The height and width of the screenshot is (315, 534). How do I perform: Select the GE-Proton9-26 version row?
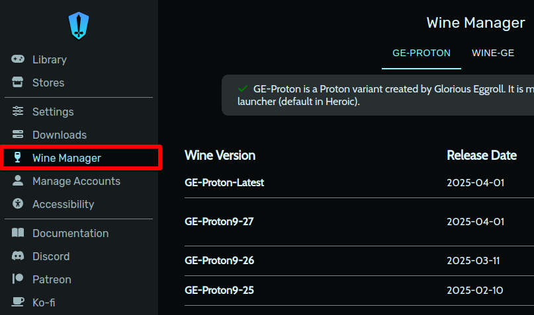(219, 261)
